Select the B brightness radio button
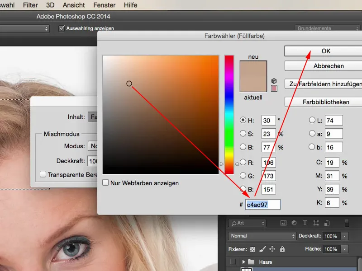Image resolution: width=362 pixels, height=271 pixels. [243, 147]
